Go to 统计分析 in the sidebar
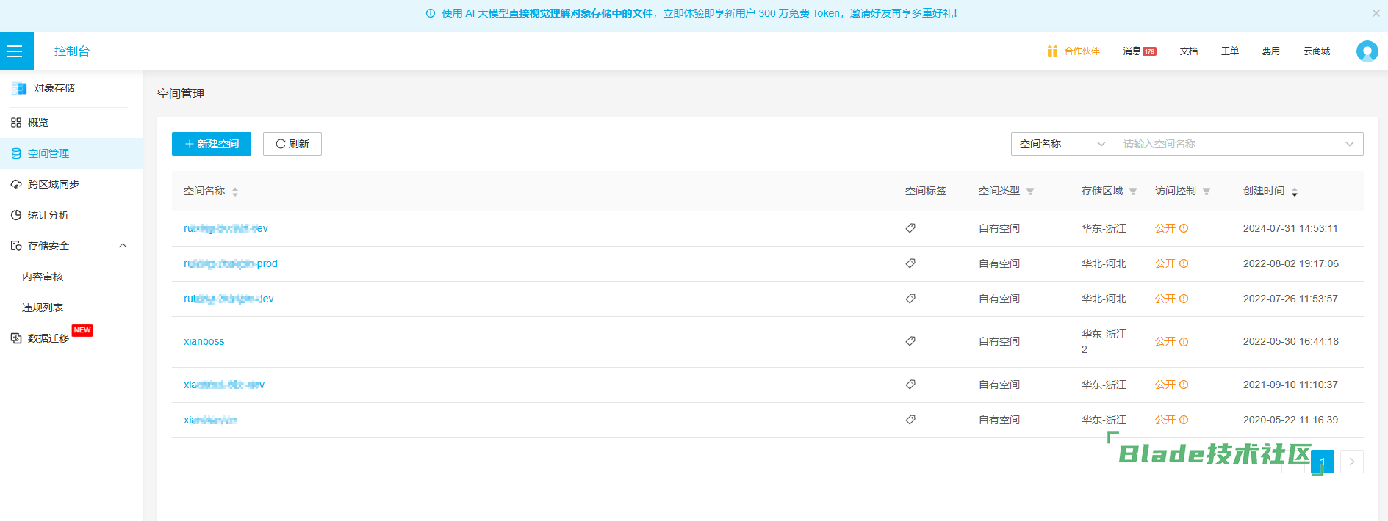The height and width of the screenshot is (521, 1388). (48, 215)
